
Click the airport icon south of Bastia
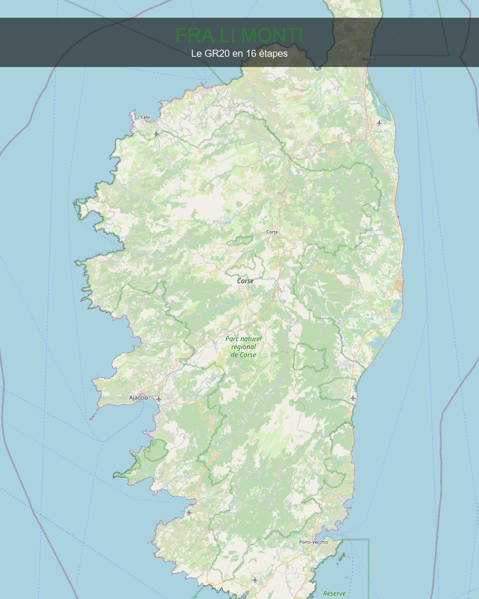[x=379, y=123]
